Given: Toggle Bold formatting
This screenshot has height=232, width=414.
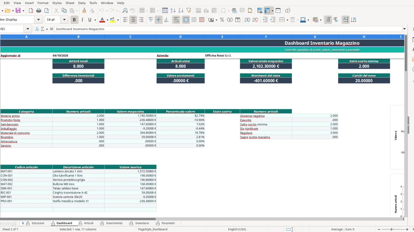Looking at the screenshot, I should pos(74,20).
